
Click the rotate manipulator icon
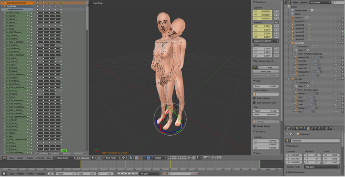click(148, 158)
